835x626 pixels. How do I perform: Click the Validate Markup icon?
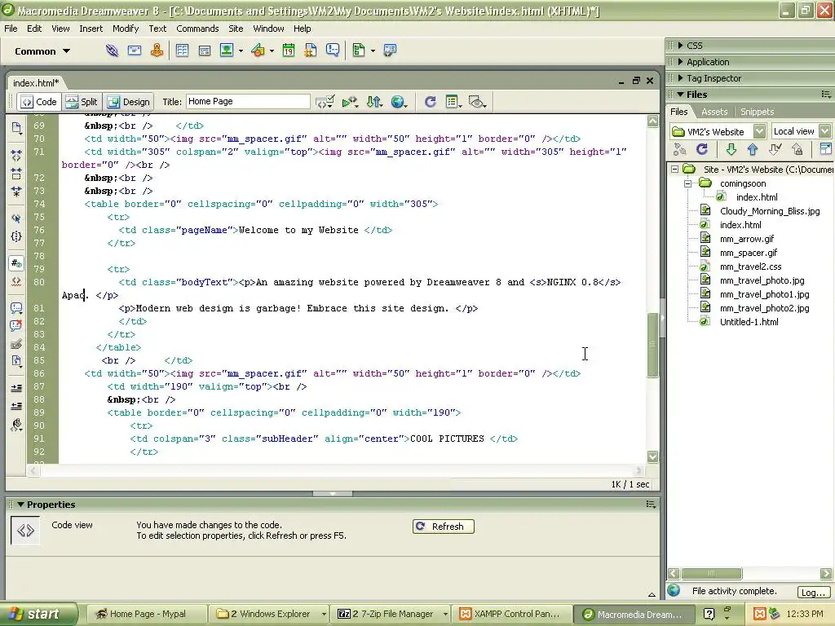click(x=325, y=102)
